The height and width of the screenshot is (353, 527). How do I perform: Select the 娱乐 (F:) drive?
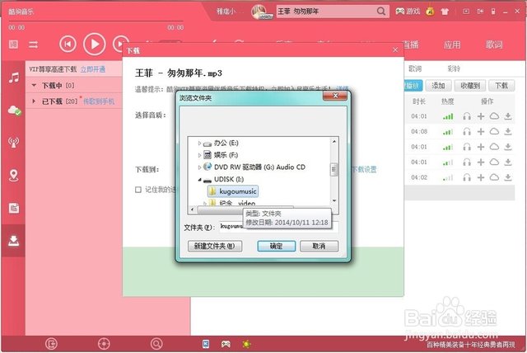(221, 155)
